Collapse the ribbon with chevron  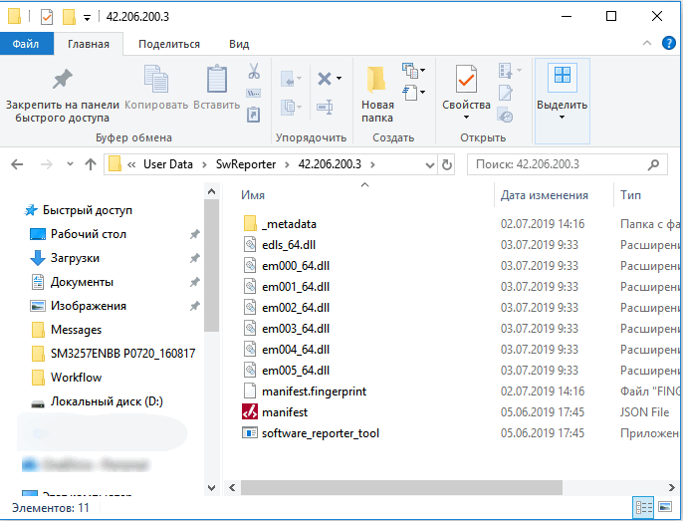coord(647,43)
